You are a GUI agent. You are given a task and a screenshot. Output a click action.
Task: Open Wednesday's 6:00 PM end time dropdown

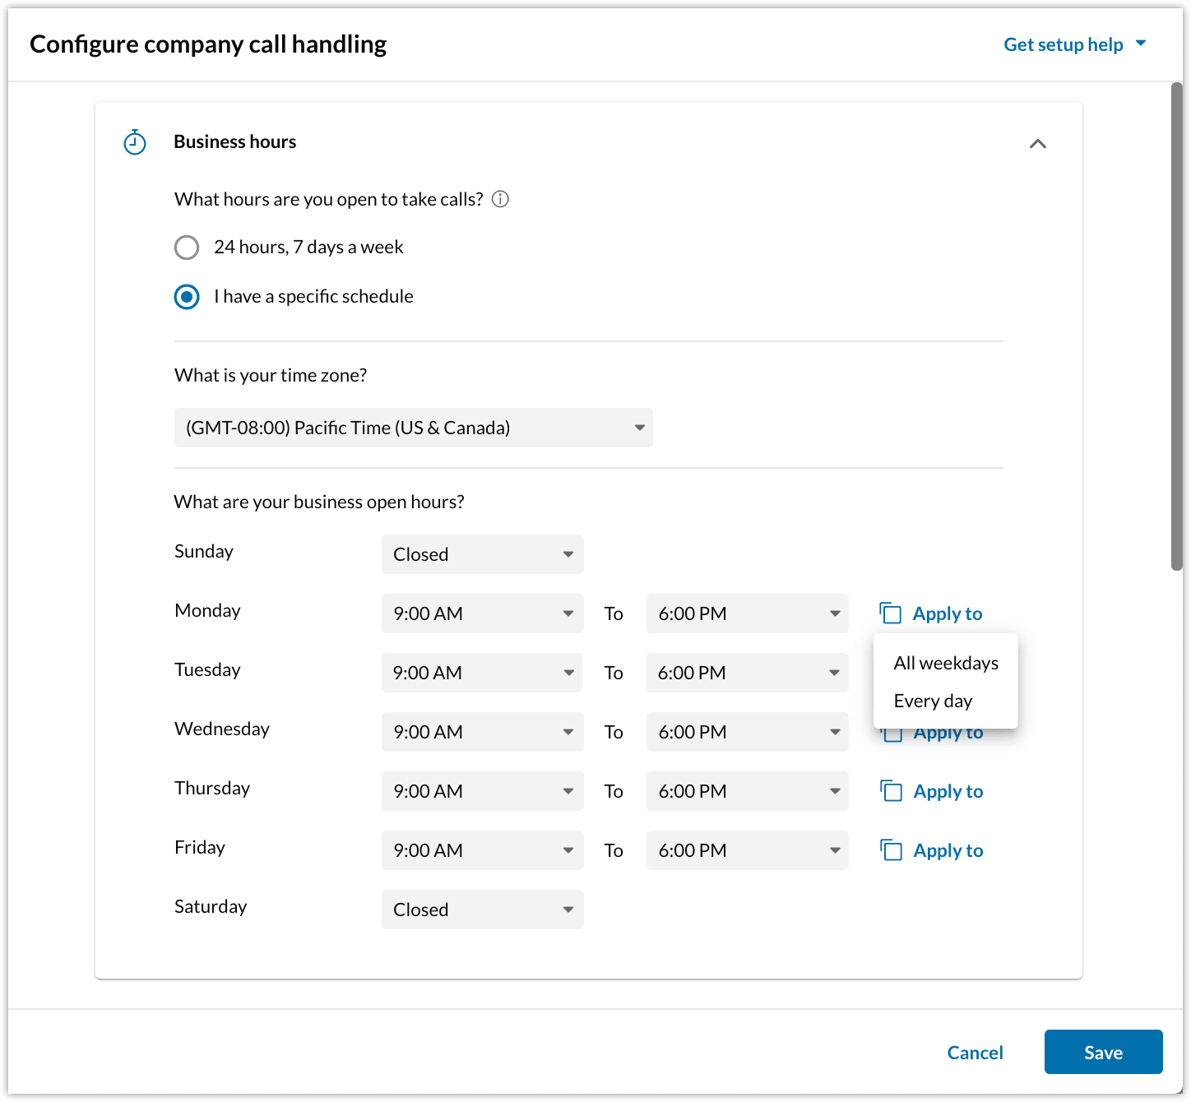tap(747, 731)
